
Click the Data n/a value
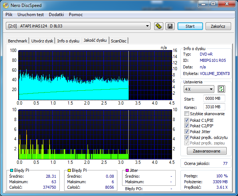[203, 67]
